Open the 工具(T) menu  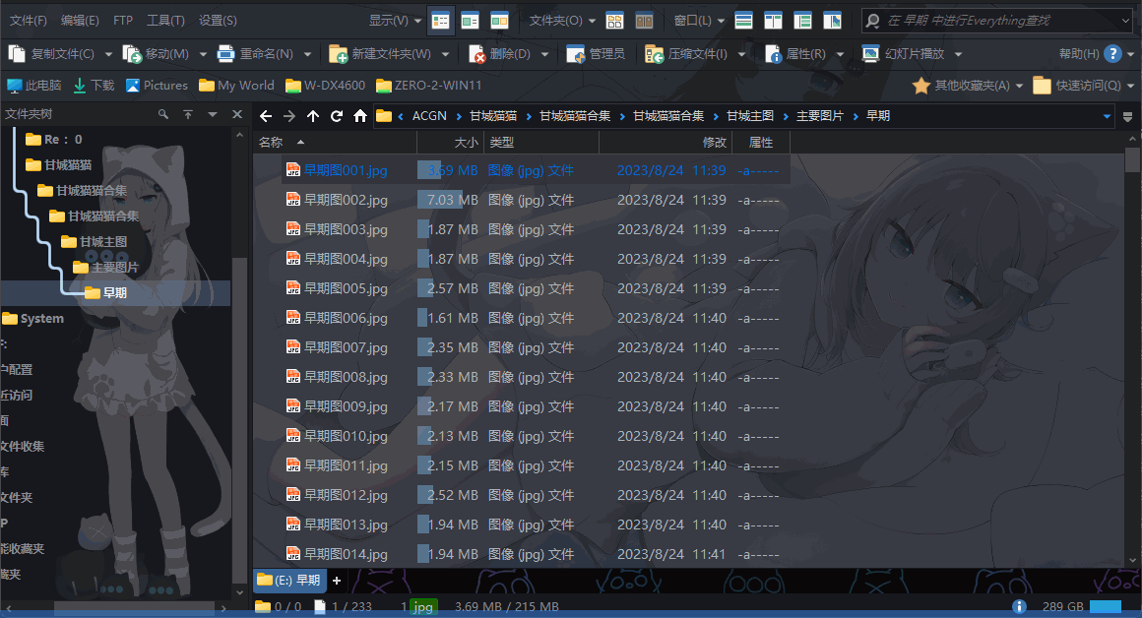tap(164, 20)
